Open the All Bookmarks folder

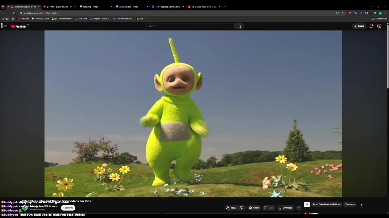pyautogui.click(x=379, y=19)
